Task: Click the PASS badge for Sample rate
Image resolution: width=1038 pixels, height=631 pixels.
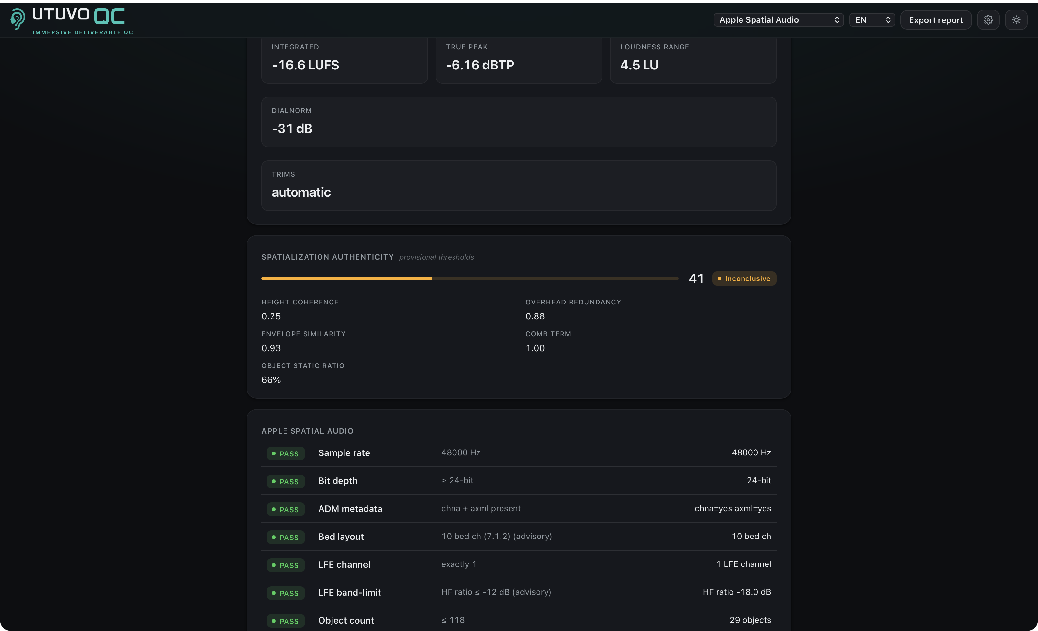Action: click(285, 453)
